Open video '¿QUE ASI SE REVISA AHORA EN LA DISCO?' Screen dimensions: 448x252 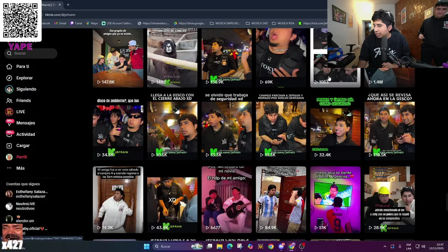[x=390, y=127]
